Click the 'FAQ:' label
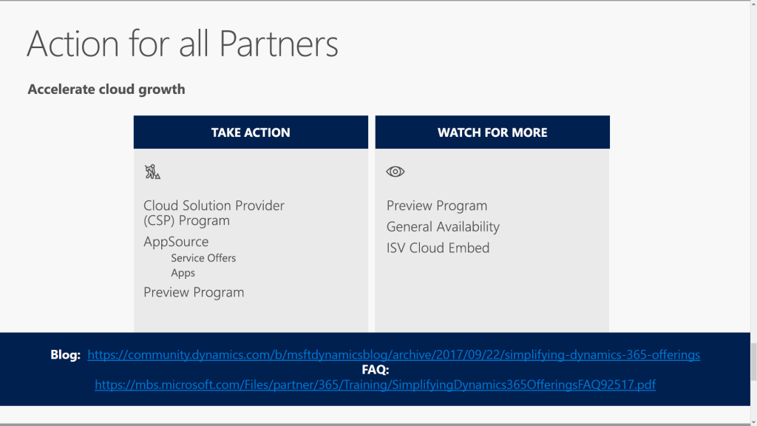This screenshot has height=426, width=757. [375, 370]
